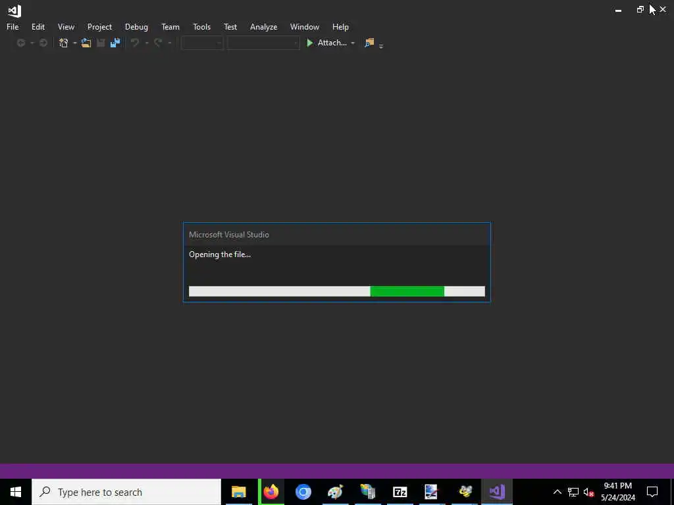This screenshot has width=674, height=505.
Task: Open the View menu
Action: (66, 26)
